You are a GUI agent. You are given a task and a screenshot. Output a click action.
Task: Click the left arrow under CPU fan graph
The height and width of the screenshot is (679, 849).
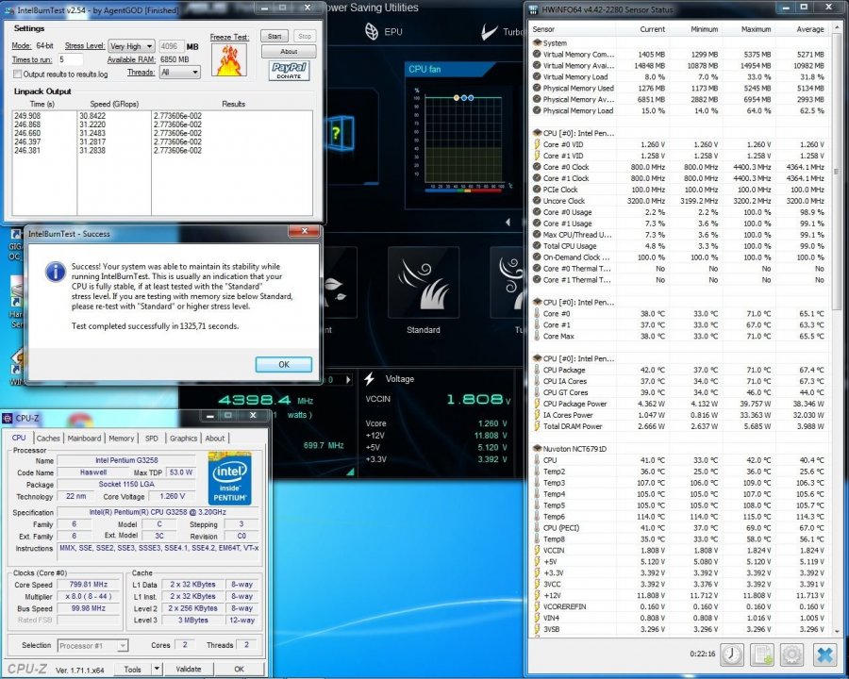[x=508, y=222]
